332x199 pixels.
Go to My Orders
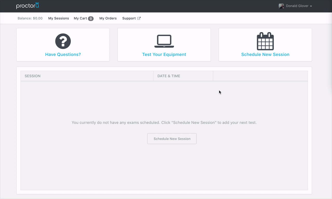coord(108,18)
